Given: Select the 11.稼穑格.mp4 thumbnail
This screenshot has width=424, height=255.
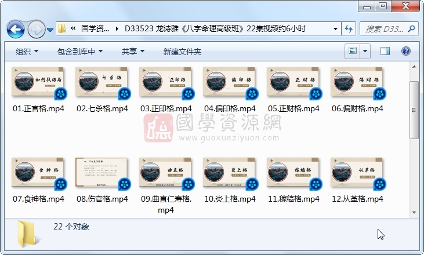Looking at the screenshot, I should pos(293,173).
